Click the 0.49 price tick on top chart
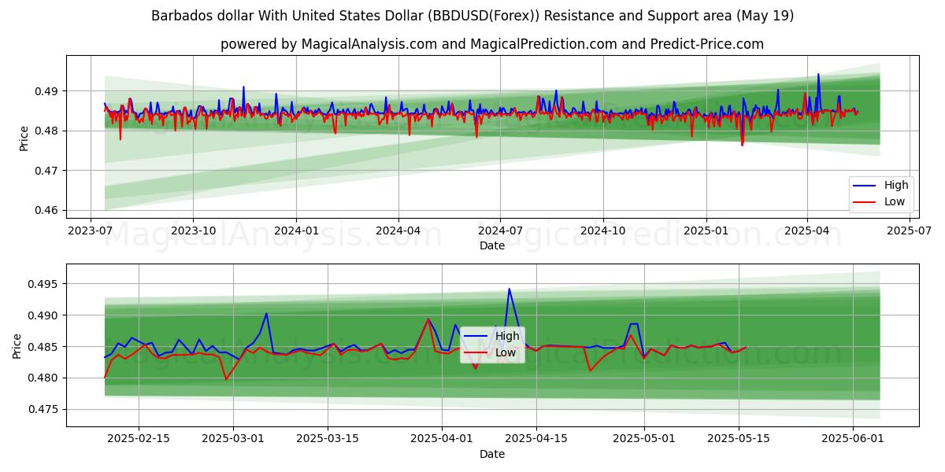This screenshot has height=472, width=945. [48, 91]
